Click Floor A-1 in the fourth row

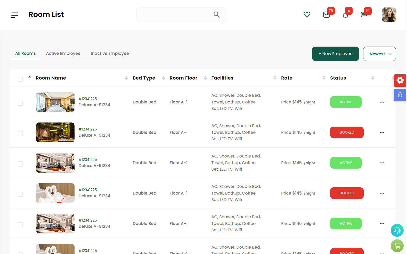point(178,193)
